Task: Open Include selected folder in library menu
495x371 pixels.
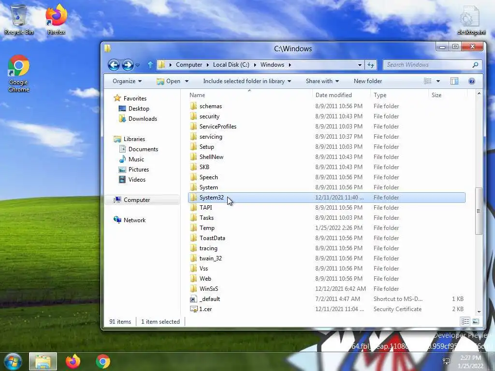Action: pos(247,81)
